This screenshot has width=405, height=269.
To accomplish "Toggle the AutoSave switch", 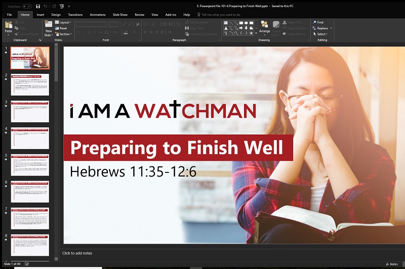I will coord(26,7).
